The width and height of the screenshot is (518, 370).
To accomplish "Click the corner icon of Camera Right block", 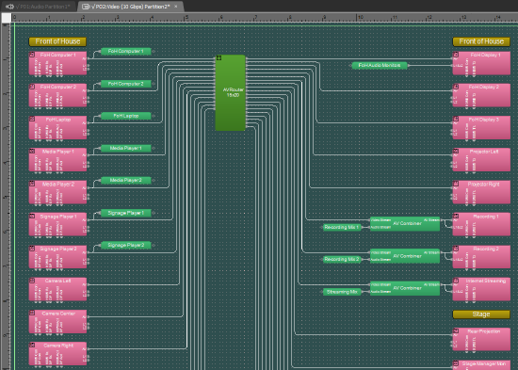I will [32, 345].
